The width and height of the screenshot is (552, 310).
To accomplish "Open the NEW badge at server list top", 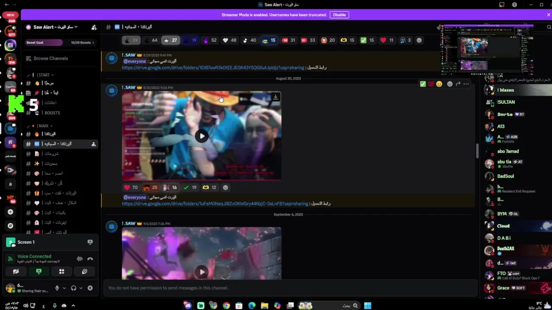I will tap(10, 15).
